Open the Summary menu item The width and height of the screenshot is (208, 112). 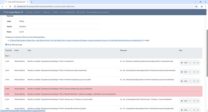29,12
